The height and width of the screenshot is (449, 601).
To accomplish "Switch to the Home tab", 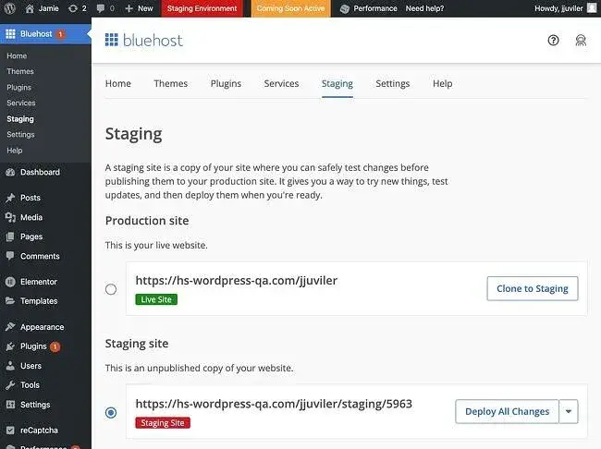I will point(118,83).
